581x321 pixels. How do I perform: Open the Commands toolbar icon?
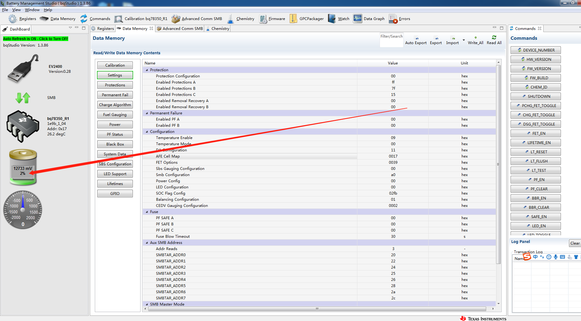point(84,19)
